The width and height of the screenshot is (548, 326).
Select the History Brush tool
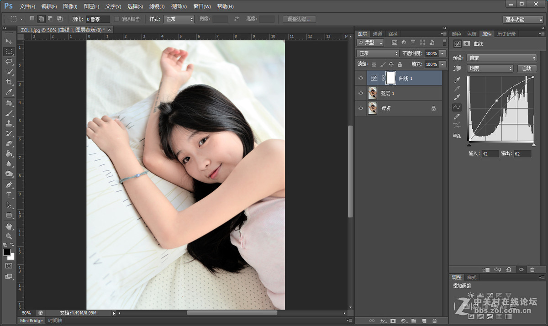point(9,133)
